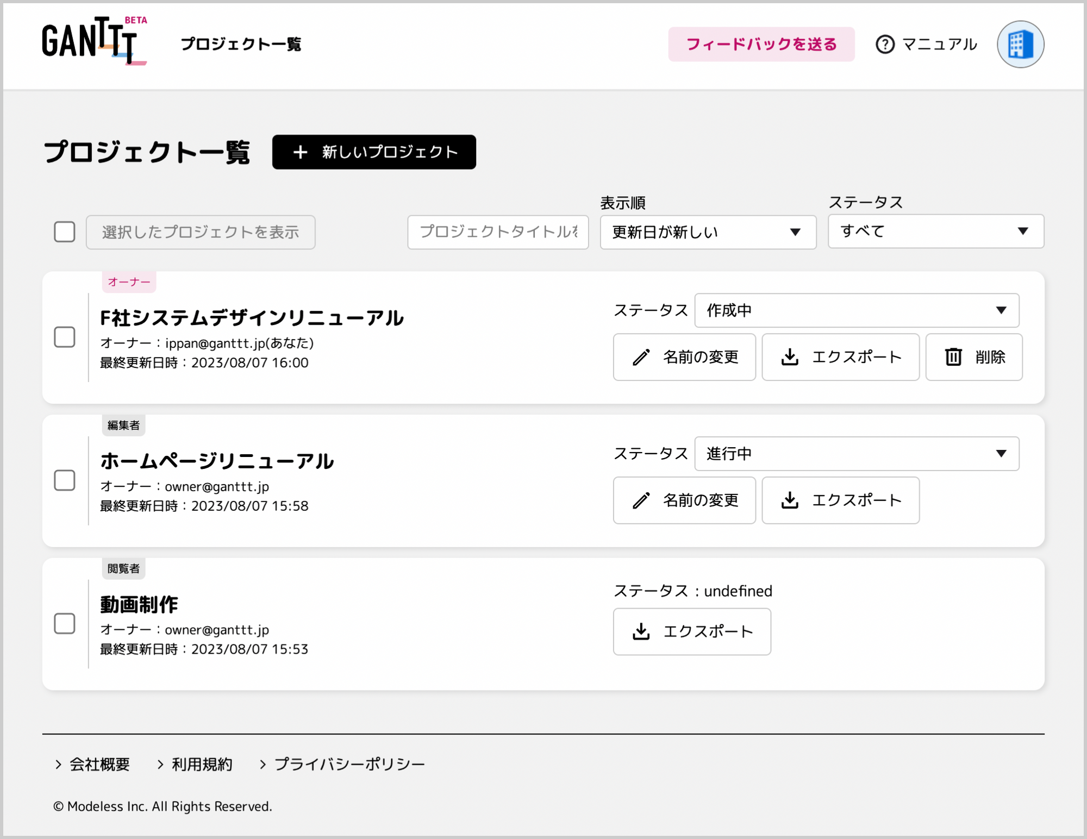Click the download icon for ホームページリニューアル
Screen dimensions: 1087x839
[790, 500]
